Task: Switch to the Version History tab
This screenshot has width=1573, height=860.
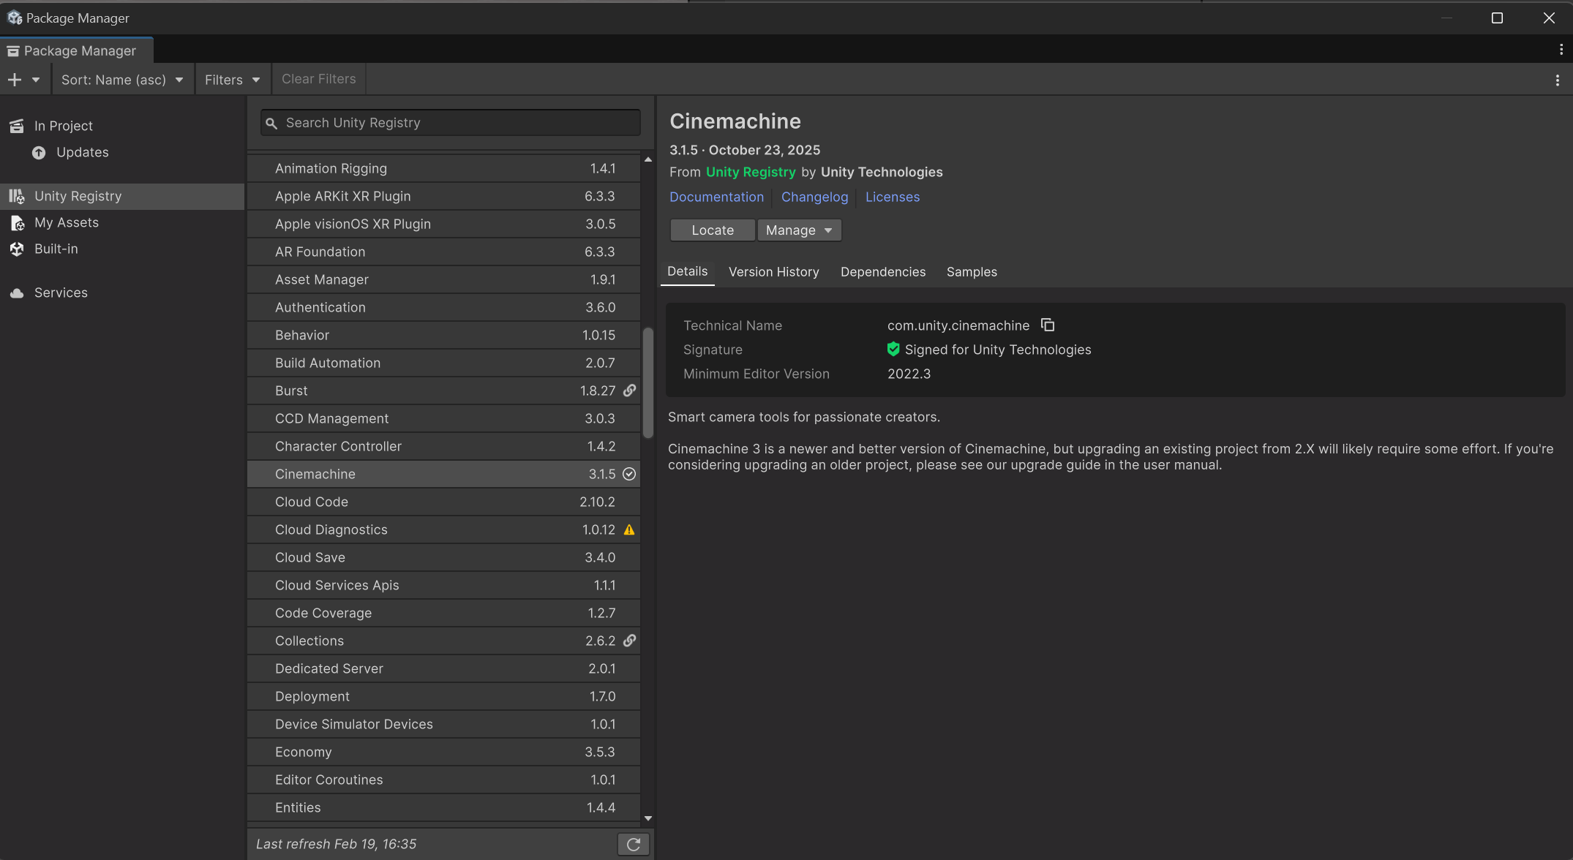Action: pos(773,272)
